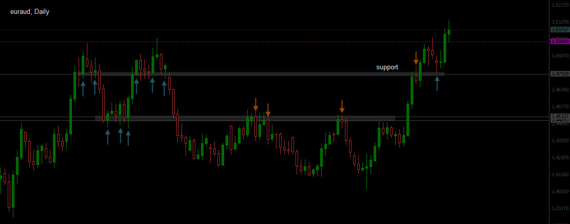The height and width of the screenshot is (224, 570).
Task: Click the 1.41360 price axis label
Action: [x=560, y=175]
